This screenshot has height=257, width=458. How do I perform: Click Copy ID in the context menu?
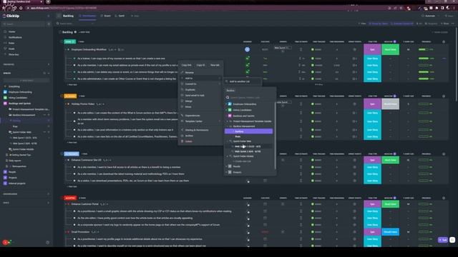[x=200, y=65]
